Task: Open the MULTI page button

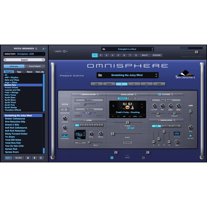Action: click(145, 55)
